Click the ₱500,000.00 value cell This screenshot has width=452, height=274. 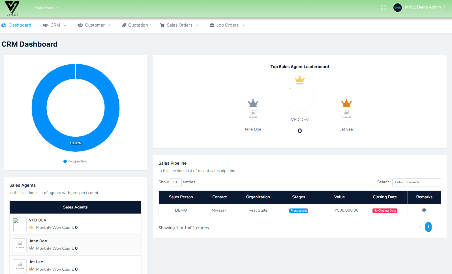click(339, 210)
